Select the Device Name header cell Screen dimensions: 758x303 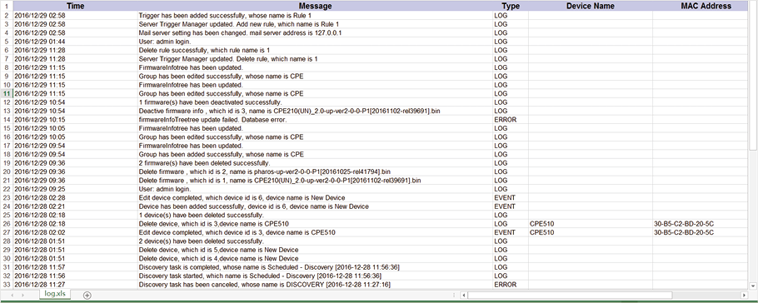(591, 7)
